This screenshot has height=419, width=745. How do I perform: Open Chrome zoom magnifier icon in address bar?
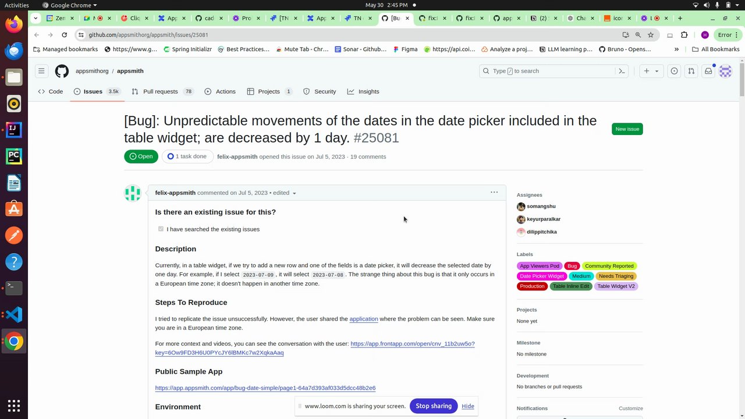[x=638, y=35]
